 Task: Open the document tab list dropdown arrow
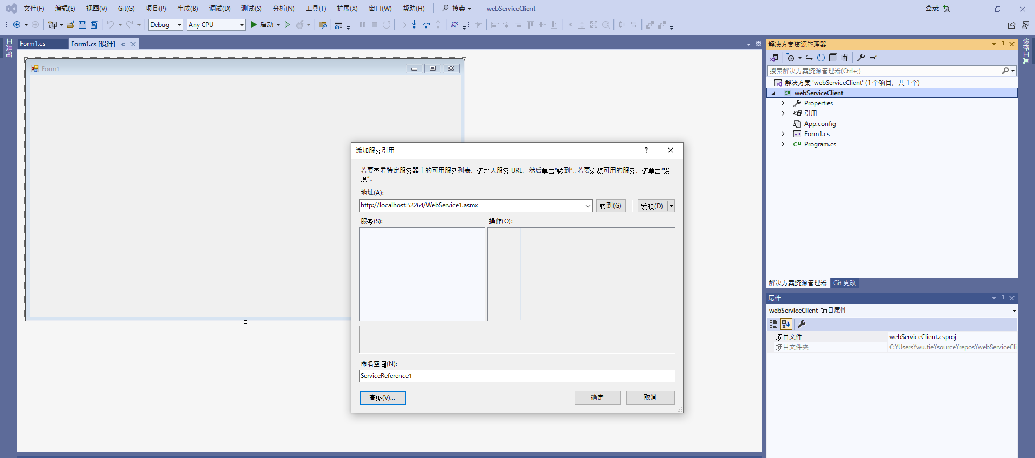(x=748, y=44)
